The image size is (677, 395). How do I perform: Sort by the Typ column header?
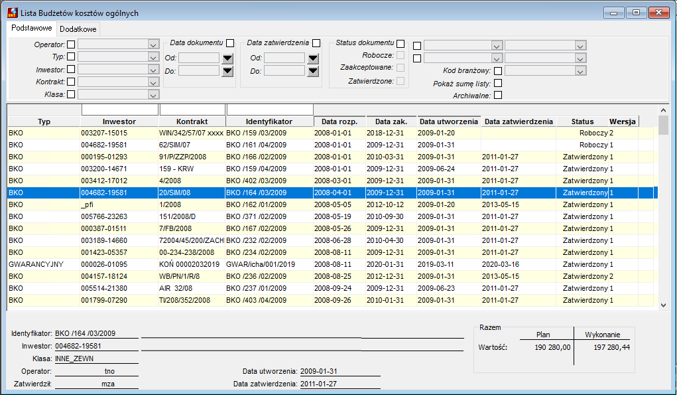[44, 121]
